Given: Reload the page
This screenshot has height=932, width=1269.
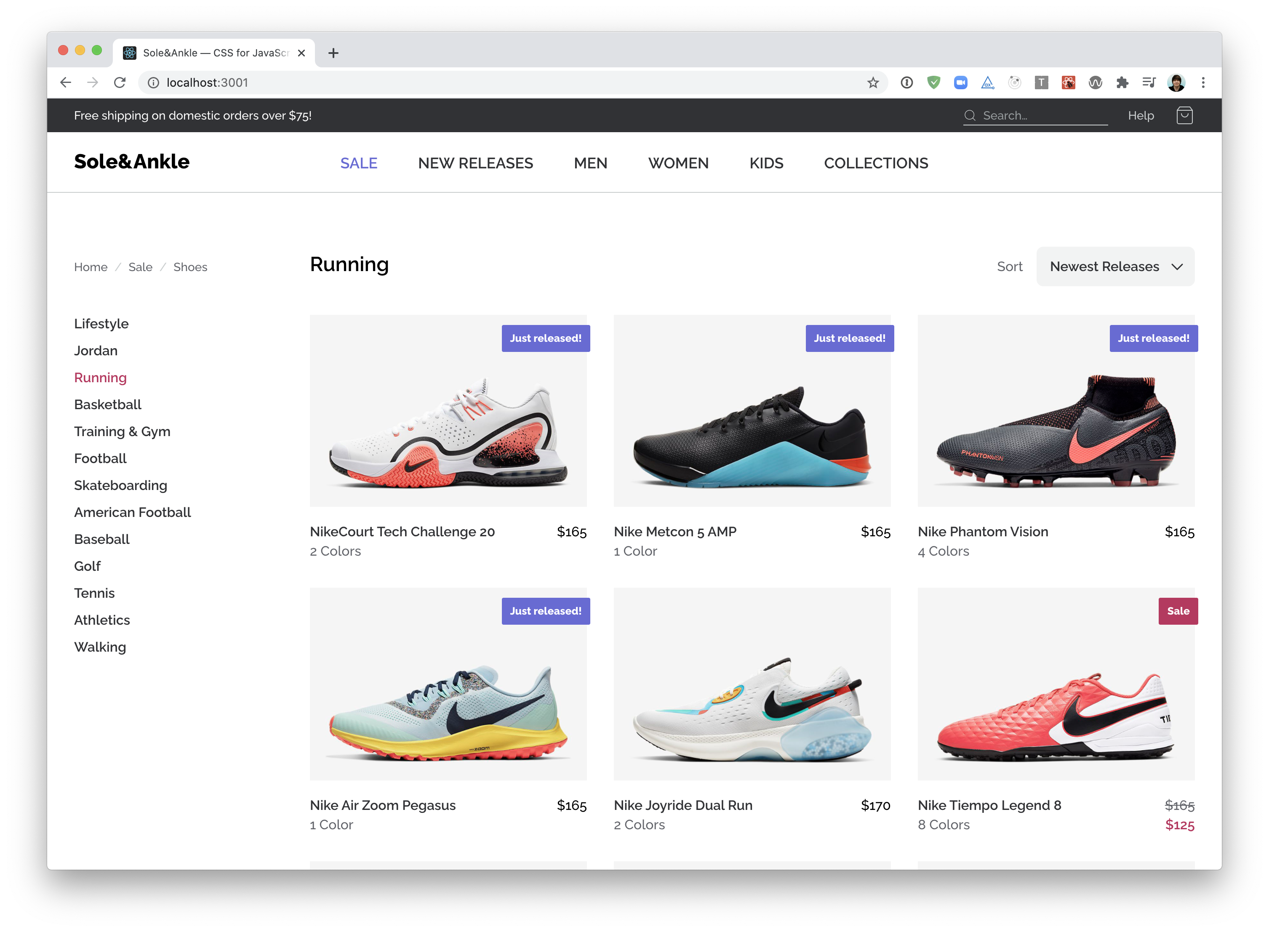Looking at the screenshot, I should 120,83.
